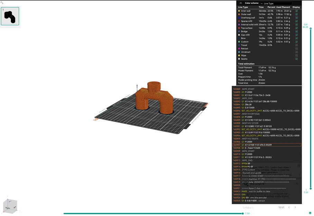Click the Total estimation heading
The image size is (314, 216).
tap(246, 64)
